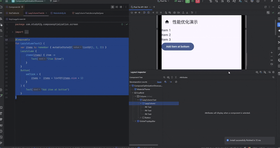
Task: Open the Pixel 9a device selector
Action: click(x=163, y=1)
